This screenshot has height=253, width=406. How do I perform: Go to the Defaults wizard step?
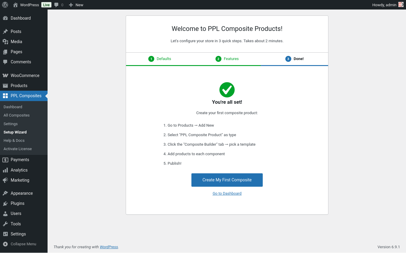point(160,59)
